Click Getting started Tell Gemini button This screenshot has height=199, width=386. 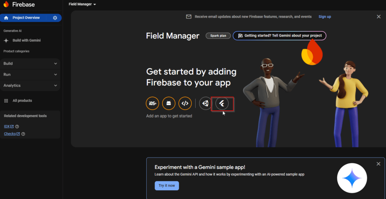[x=279, y=36]
